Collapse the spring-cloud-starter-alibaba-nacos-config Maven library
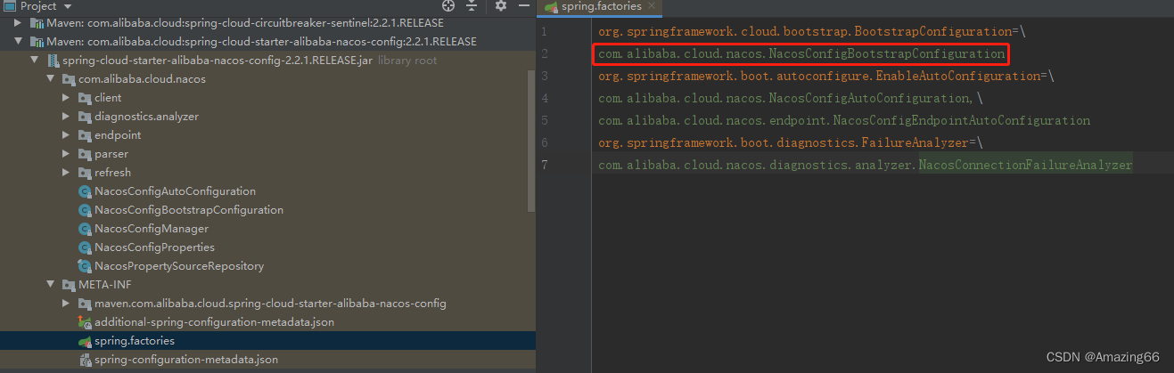 point(18,42)
